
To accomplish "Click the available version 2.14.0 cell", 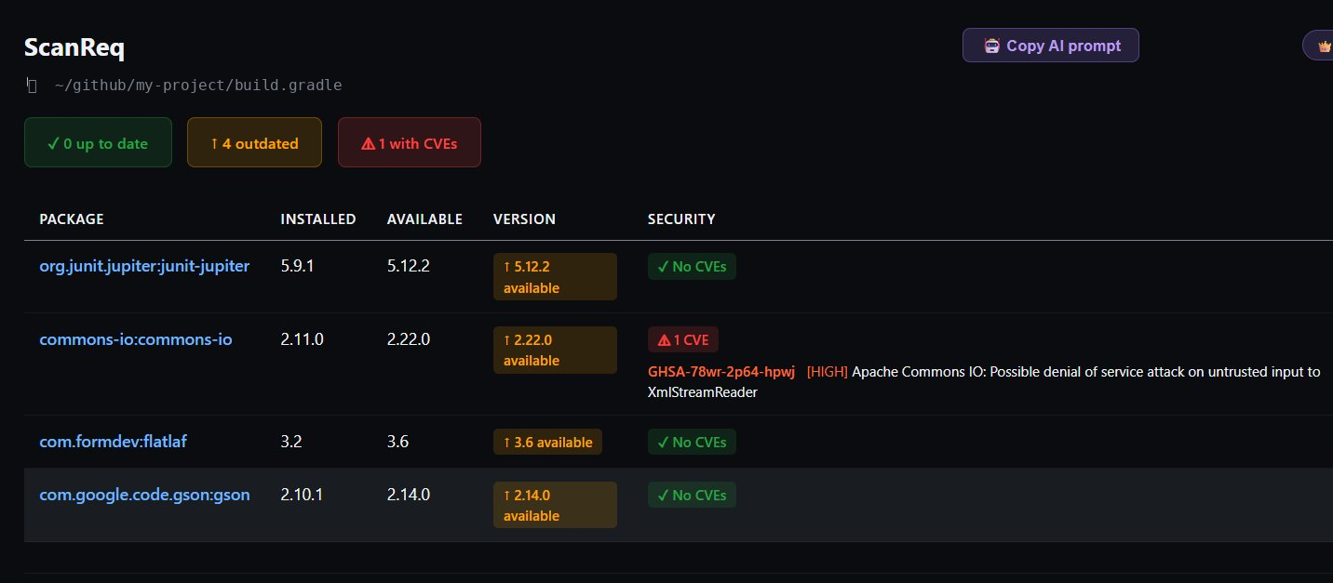I will [x=409, y=495].
